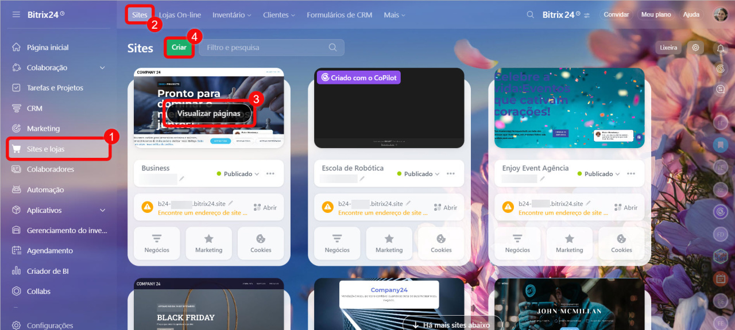Open the Ajuda button
This screenshot has height=330, width=735.
click(x=691, y=15)
